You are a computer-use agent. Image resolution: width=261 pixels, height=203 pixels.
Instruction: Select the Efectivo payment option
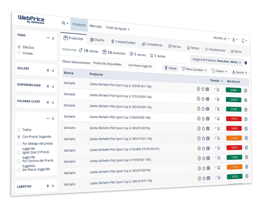point(19,47)
